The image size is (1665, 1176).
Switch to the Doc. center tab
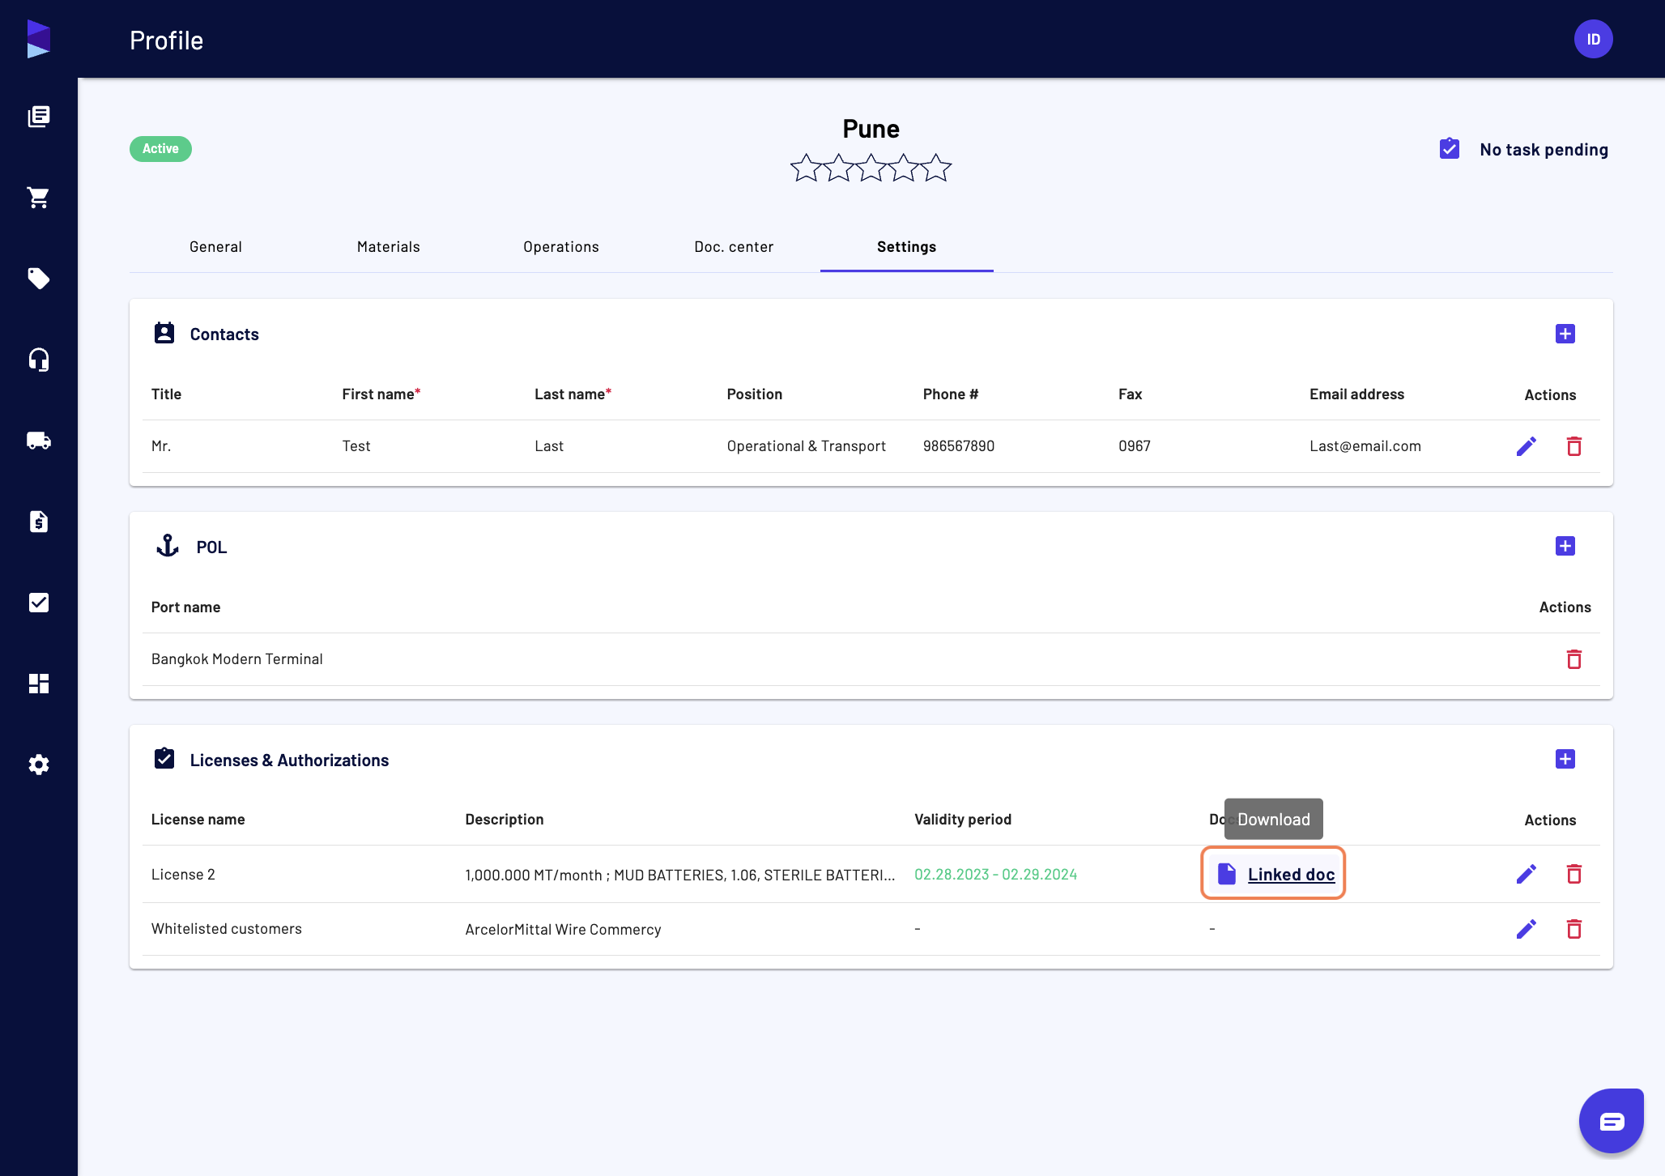(x=734, y=247)
